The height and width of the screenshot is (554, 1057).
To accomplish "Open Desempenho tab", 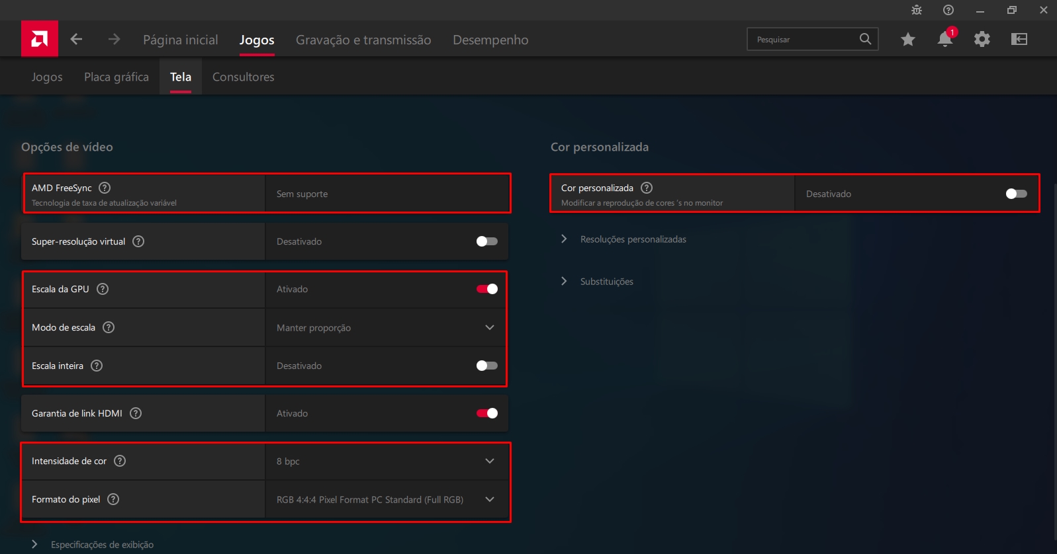I will [490, 40].
